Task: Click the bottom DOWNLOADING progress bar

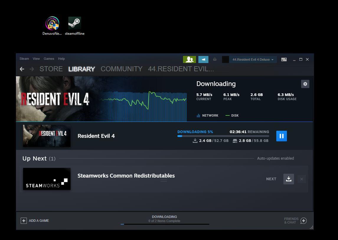Action: 165,224
